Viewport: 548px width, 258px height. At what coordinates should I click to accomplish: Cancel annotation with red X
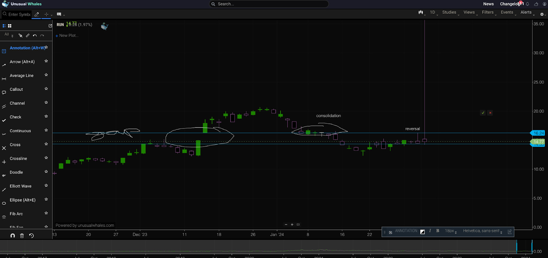point(490,113)
